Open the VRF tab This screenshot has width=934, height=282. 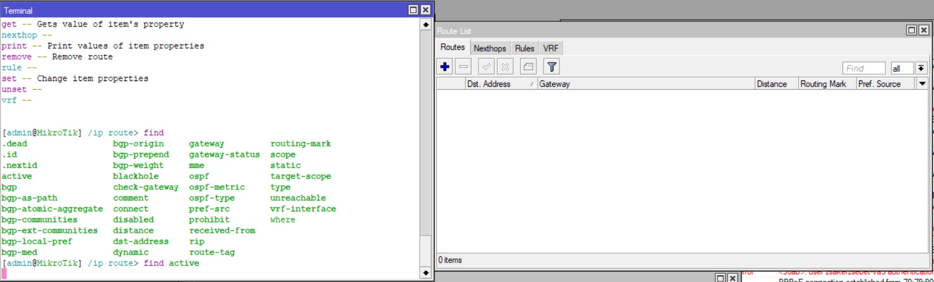(x=550, y=49)
